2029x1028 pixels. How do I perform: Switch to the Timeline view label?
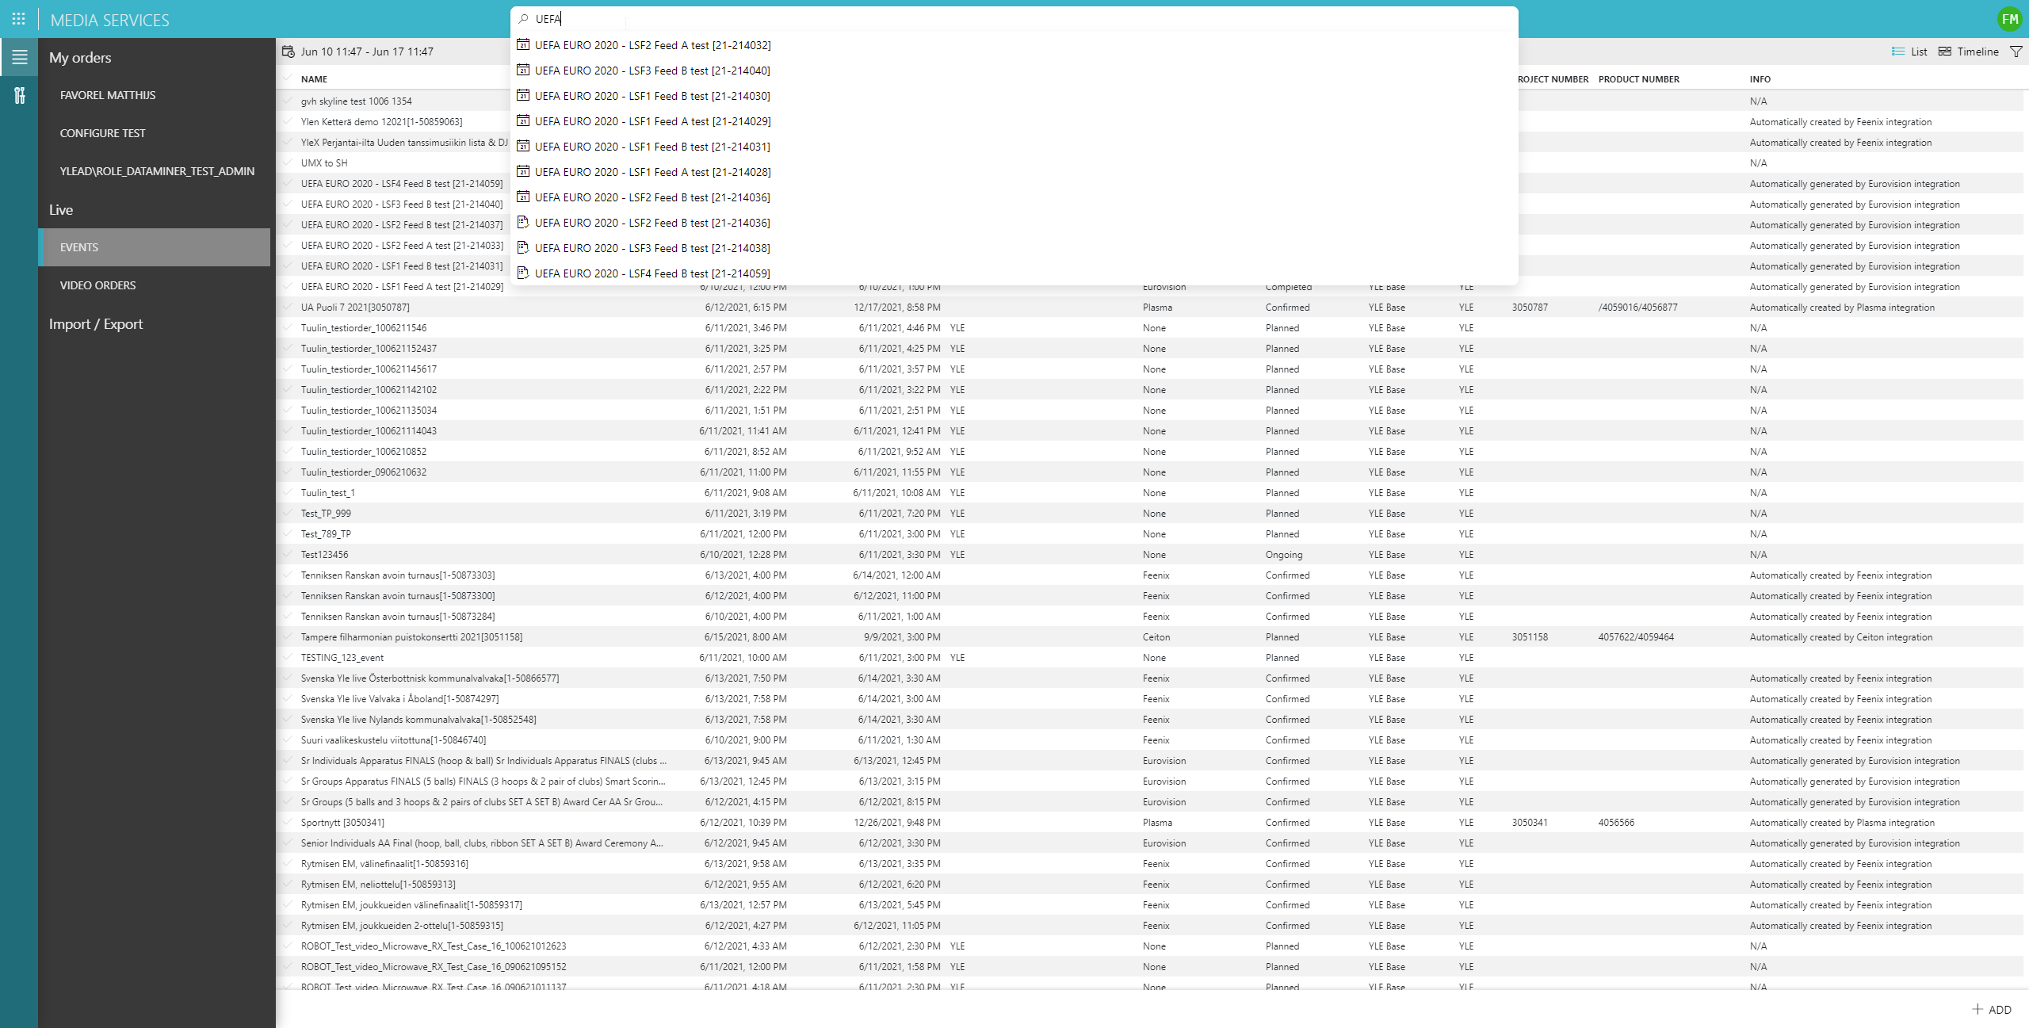point(1977,52)
